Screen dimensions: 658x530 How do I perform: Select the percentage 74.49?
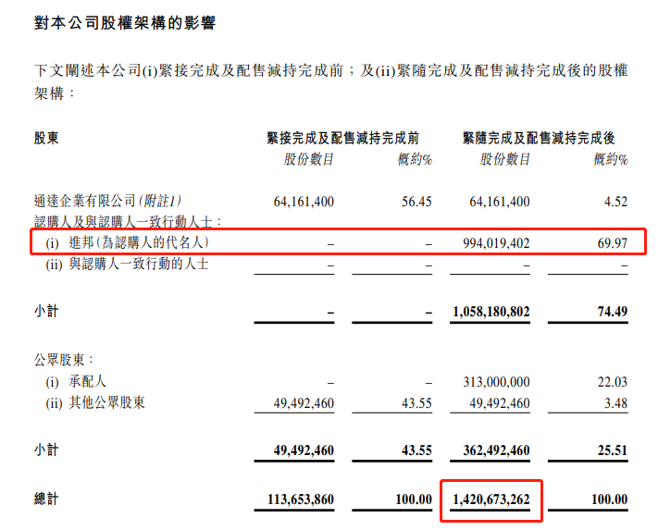pos(613,312)
